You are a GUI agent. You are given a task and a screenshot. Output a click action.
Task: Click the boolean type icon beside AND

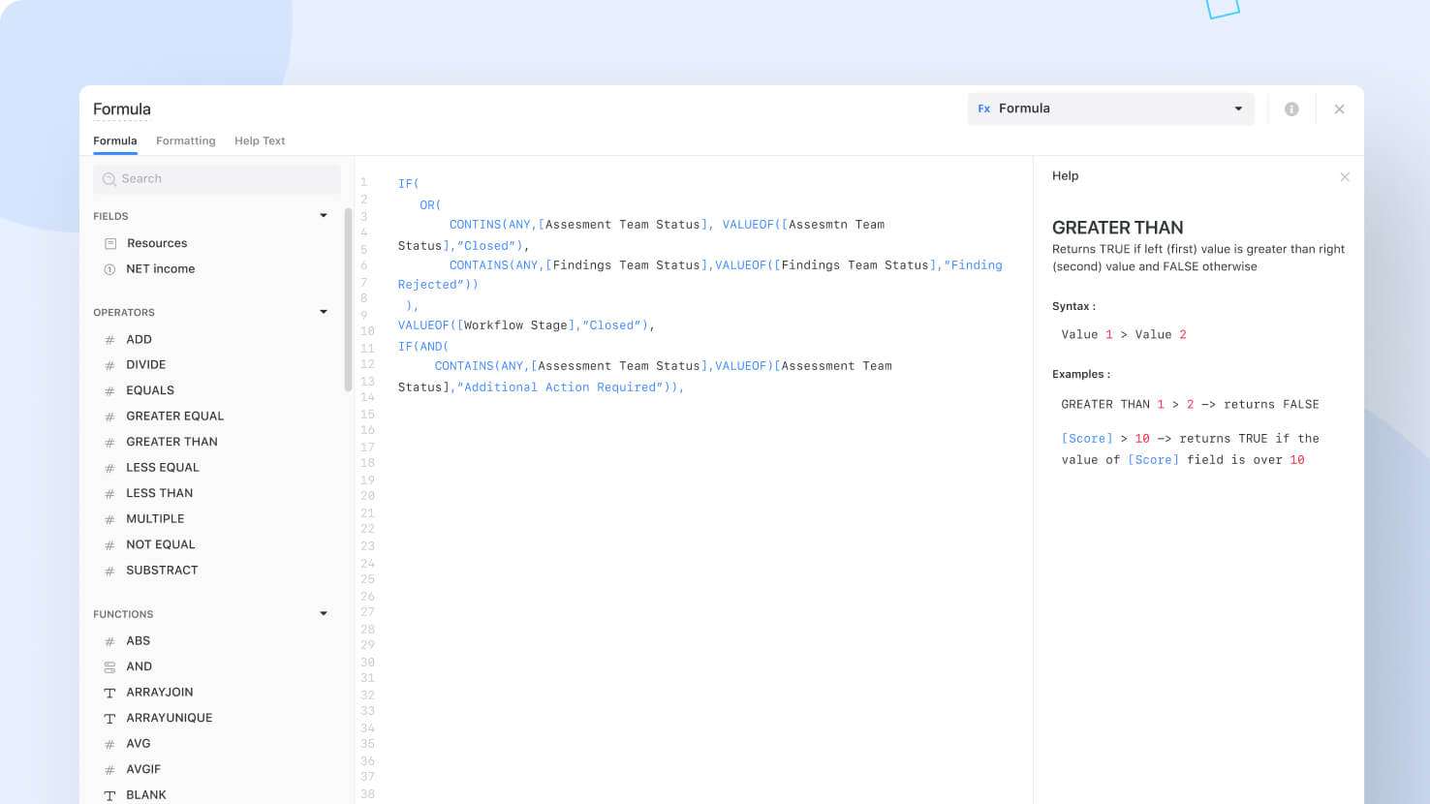click(x=109, y=667)
